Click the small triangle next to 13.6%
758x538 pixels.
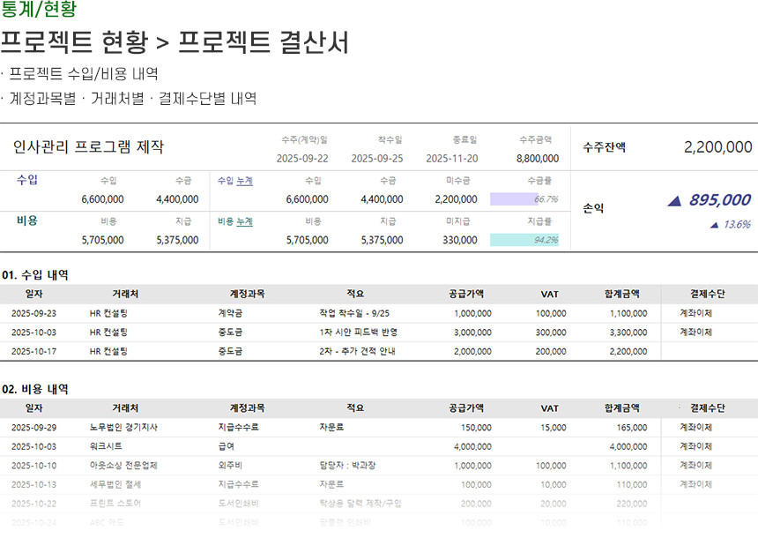[713, 226]
